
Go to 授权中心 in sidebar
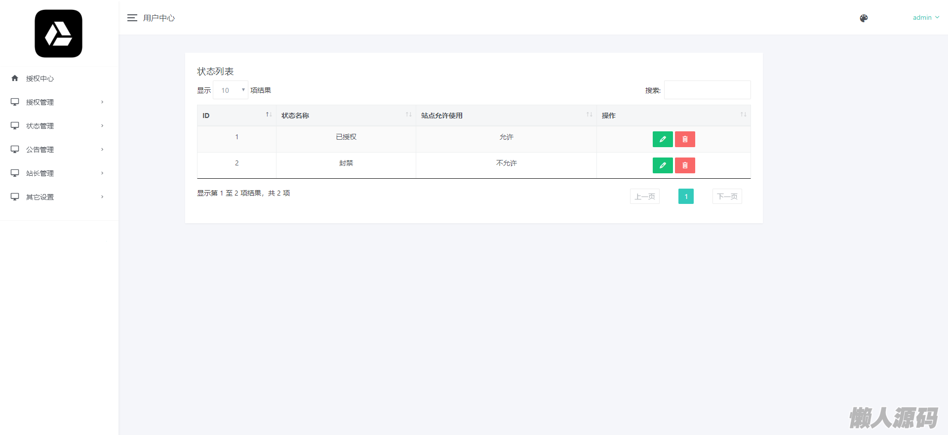(40, 79)
